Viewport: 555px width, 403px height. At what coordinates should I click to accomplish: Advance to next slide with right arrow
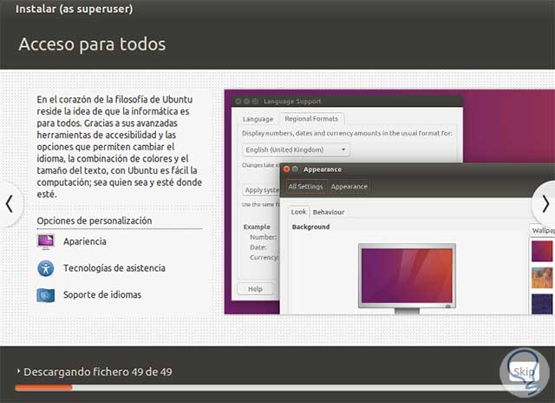tap(545, 204)
